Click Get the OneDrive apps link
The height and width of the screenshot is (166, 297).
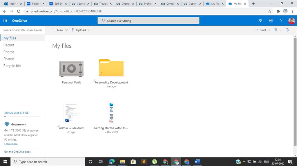(x=17, y=152)
